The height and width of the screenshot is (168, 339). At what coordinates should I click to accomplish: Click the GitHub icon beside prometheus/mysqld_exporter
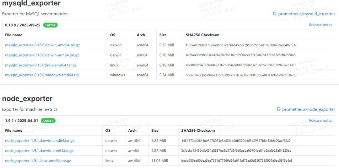[x=275, y=14]
